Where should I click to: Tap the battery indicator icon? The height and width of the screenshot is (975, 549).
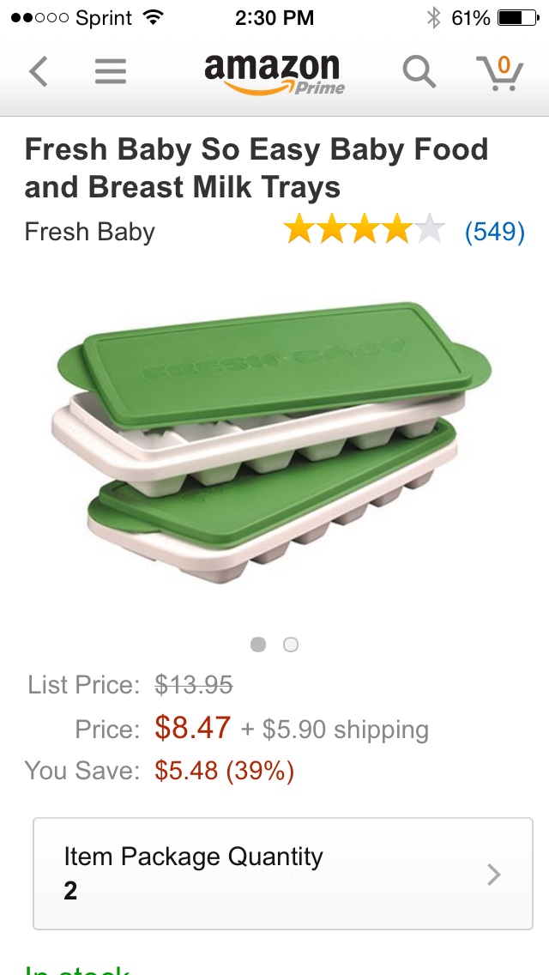pos(518,17)
